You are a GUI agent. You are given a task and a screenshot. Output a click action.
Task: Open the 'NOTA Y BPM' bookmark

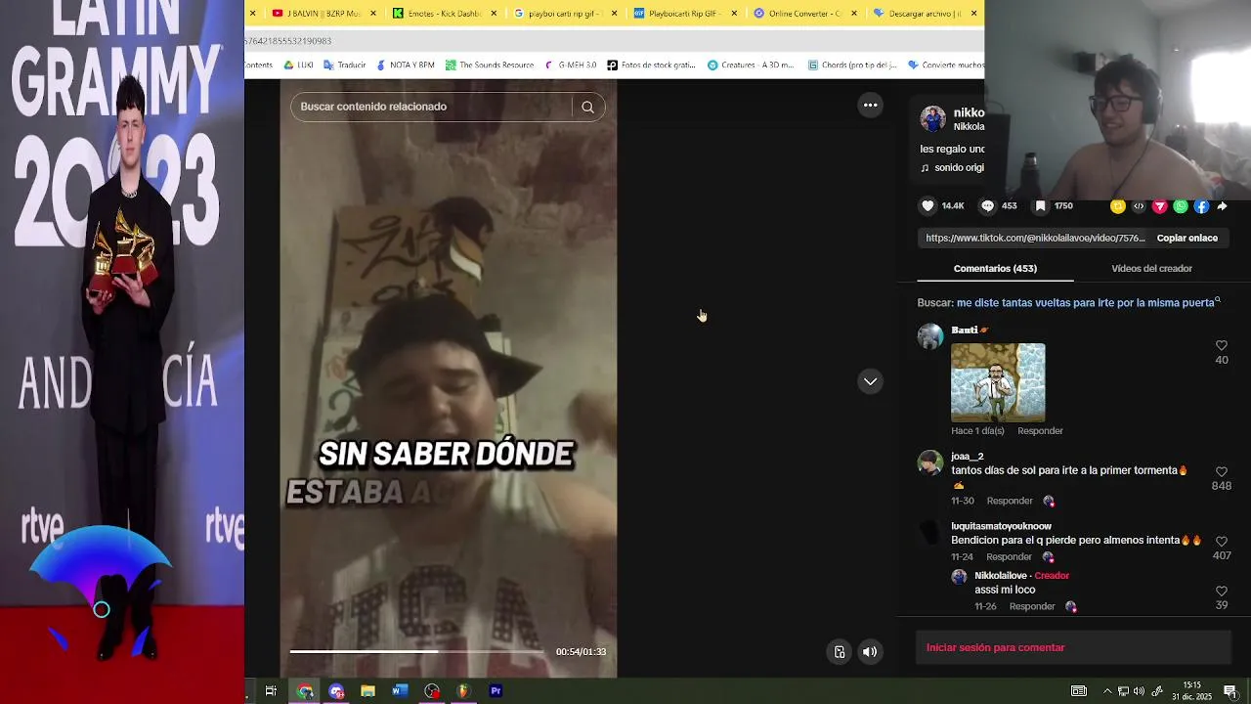[x=405, y=66]
